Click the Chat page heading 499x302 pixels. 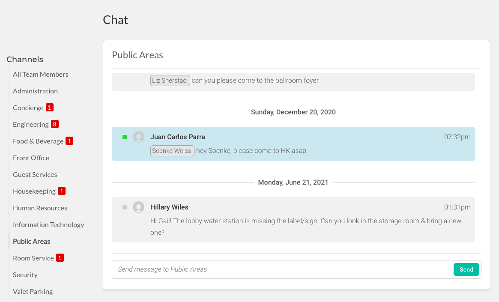point(116,20)
